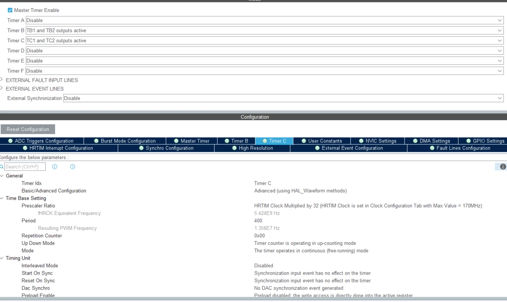Expand EXTERNAL EVENT LINES section

2,88
